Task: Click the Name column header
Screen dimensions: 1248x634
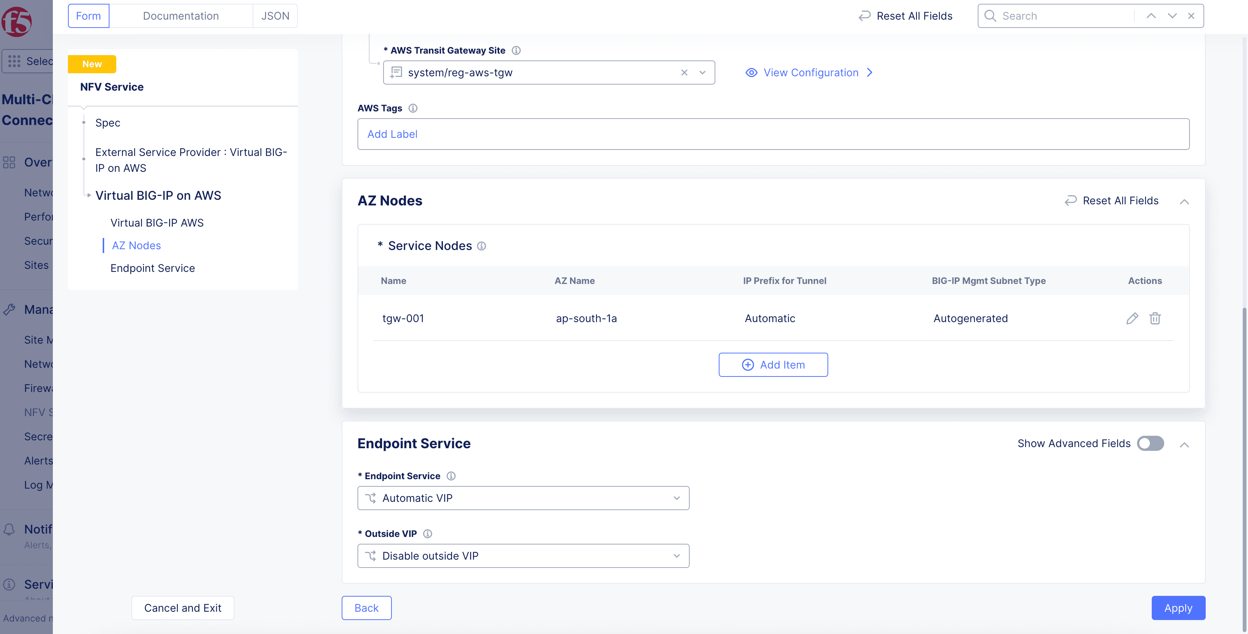Action: pos(393,281)
